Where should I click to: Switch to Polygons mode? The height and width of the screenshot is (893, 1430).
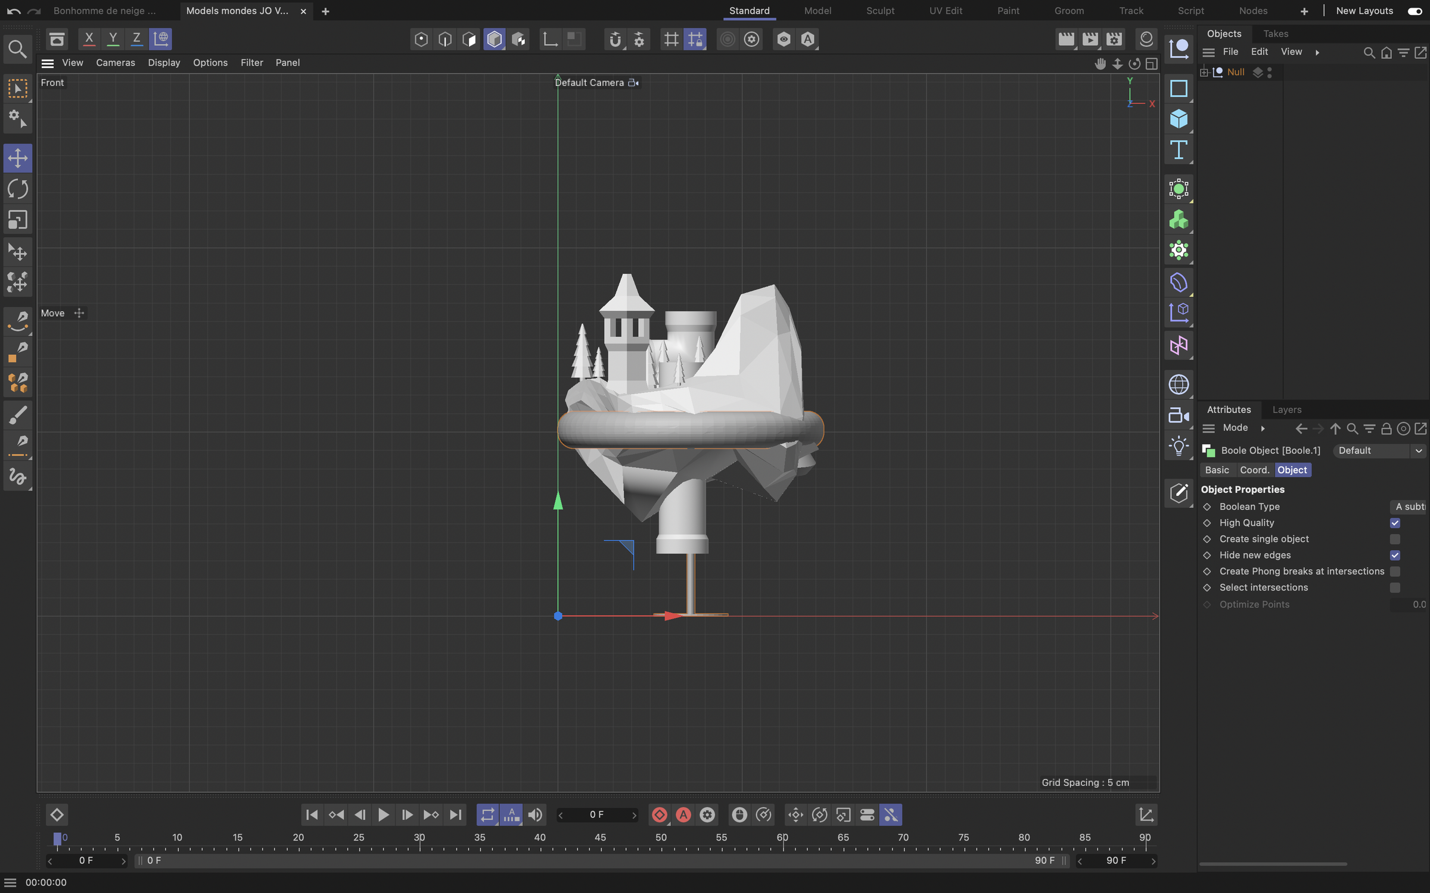470,39
